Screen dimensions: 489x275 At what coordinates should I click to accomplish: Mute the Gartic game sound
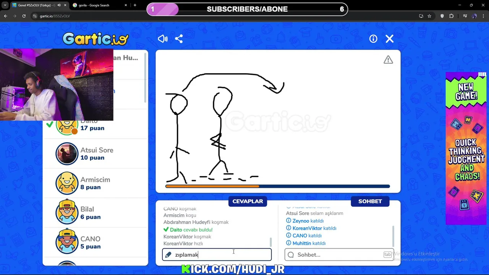pos(163,39)
